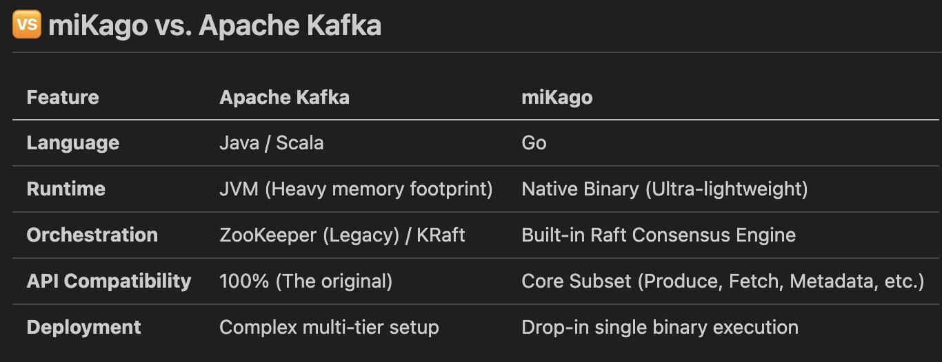Select the "Deployment" row label

[x=84, y=327]
